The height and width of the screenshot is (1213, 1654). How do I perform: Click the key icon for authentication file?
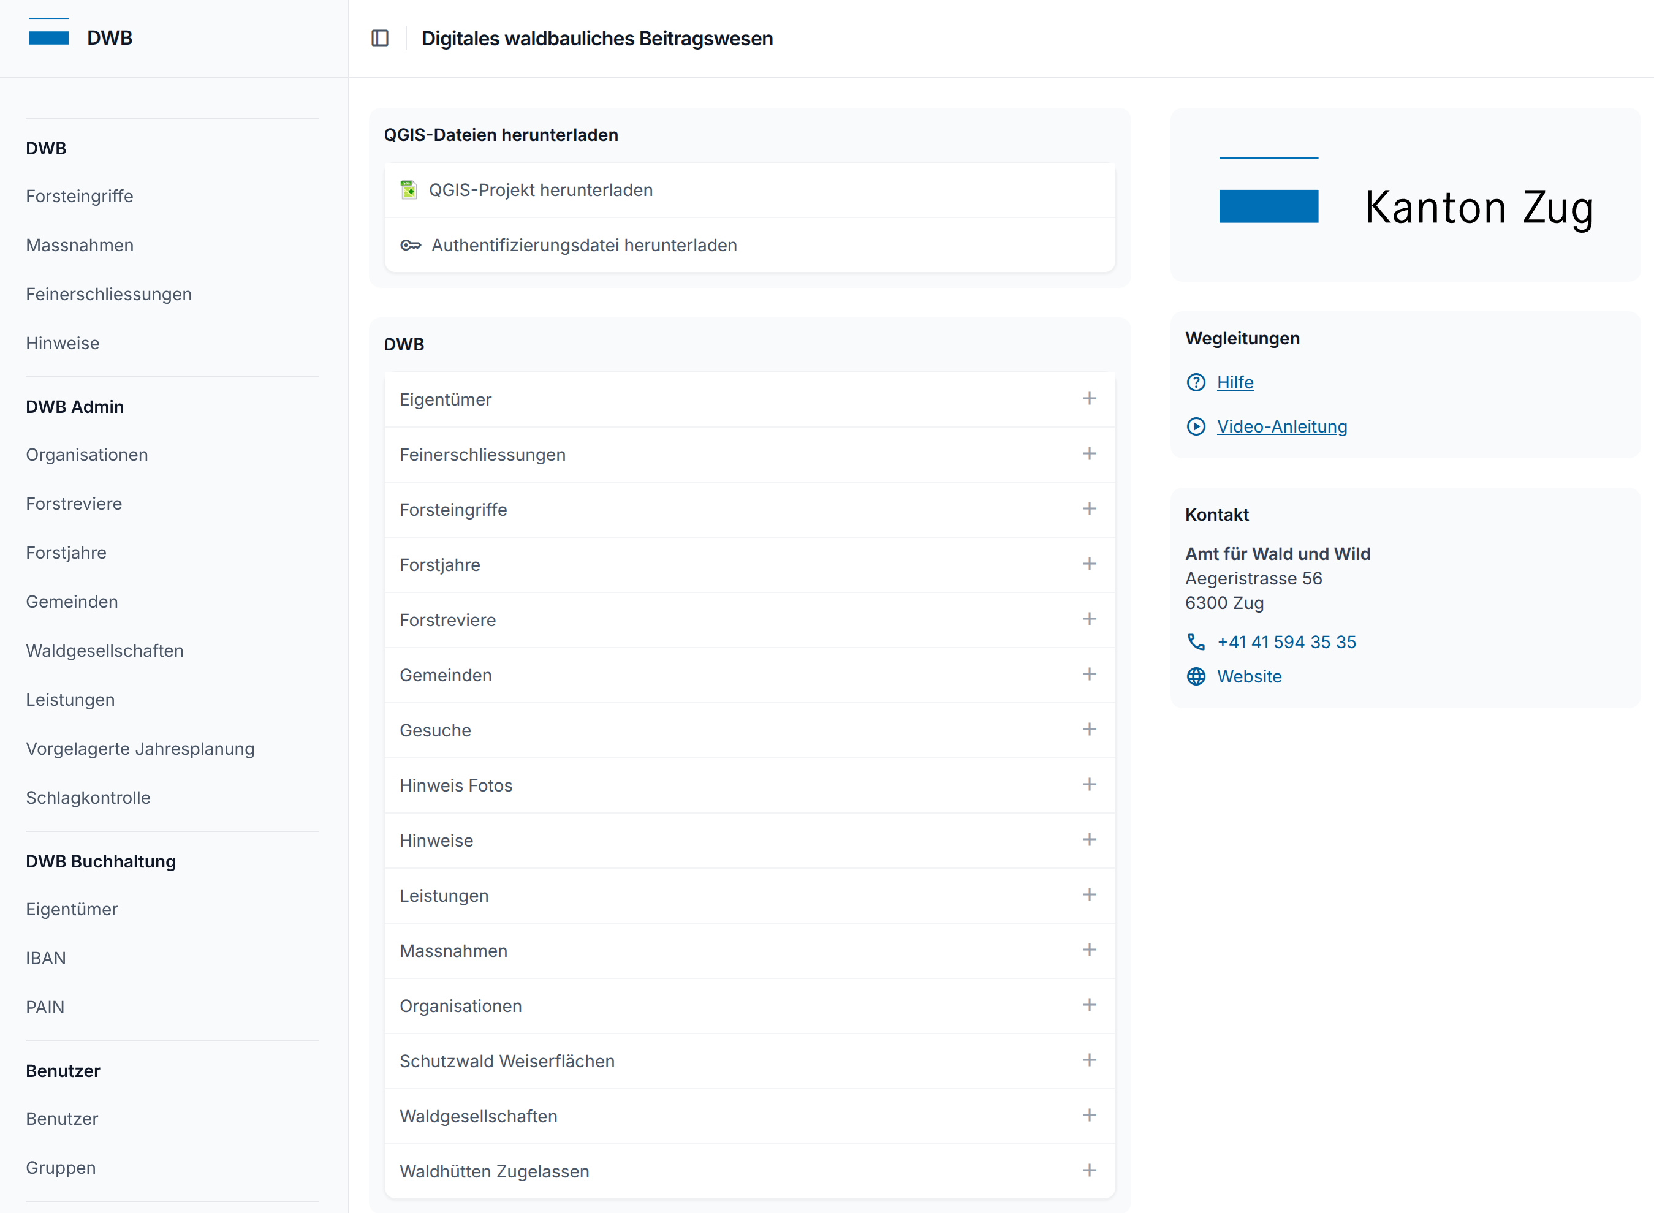[411, 245]
